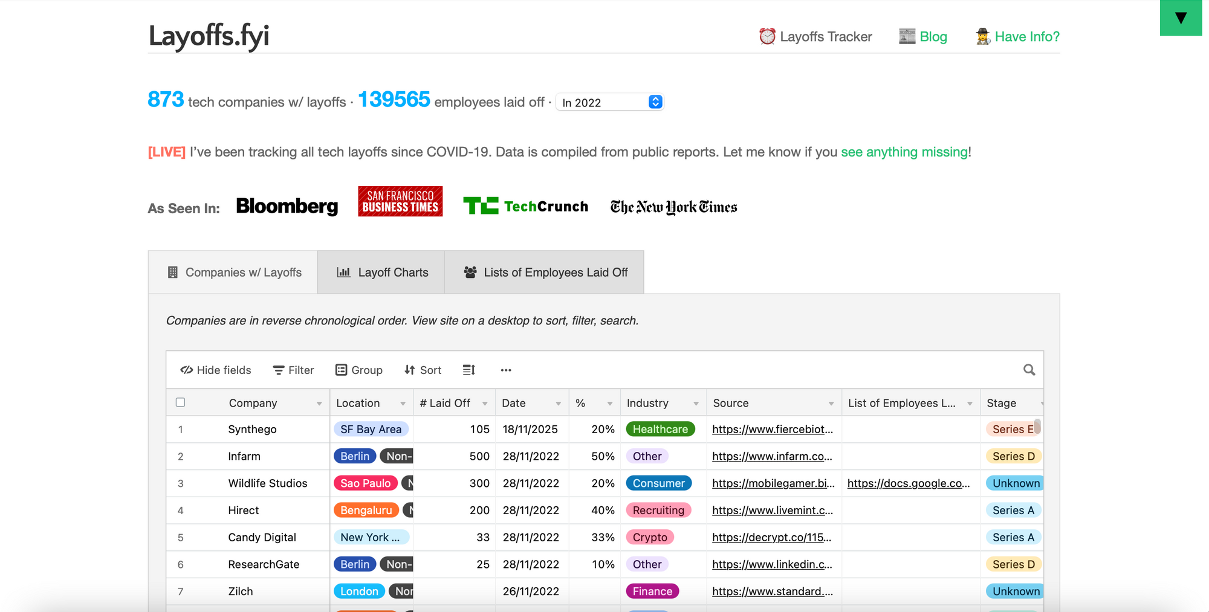Open Wildlife Studios mobilegamer source link
The image size is (1209, 612).
click(773, 483)
